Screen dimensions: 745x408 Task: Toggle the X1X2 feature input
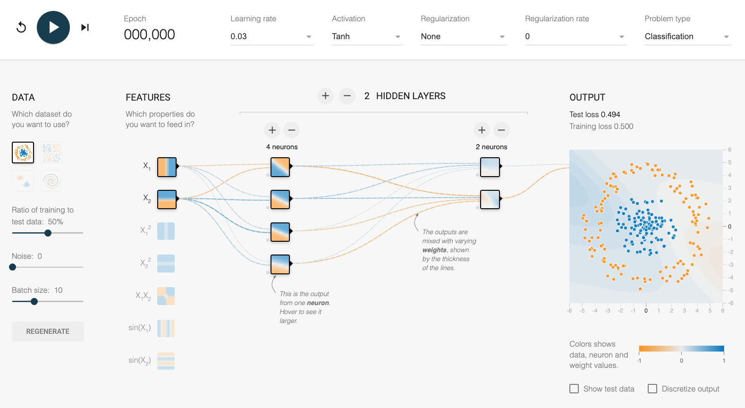point(166,296)
